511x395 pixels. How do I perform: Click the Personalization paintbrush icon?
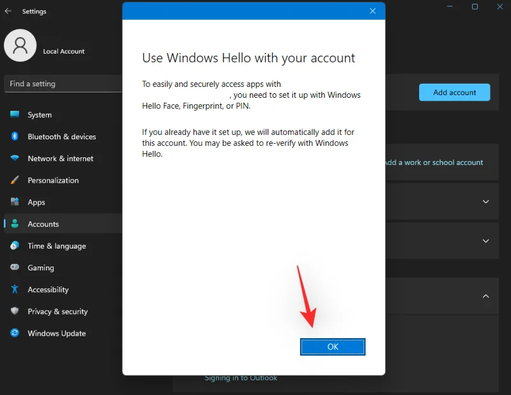(x=15, y=180)
